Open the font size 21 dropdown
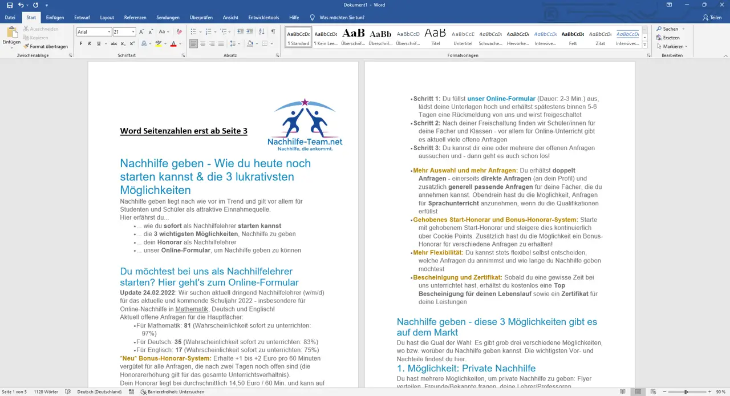This screenshot has width=730, height=396. [x=133, y=32]
